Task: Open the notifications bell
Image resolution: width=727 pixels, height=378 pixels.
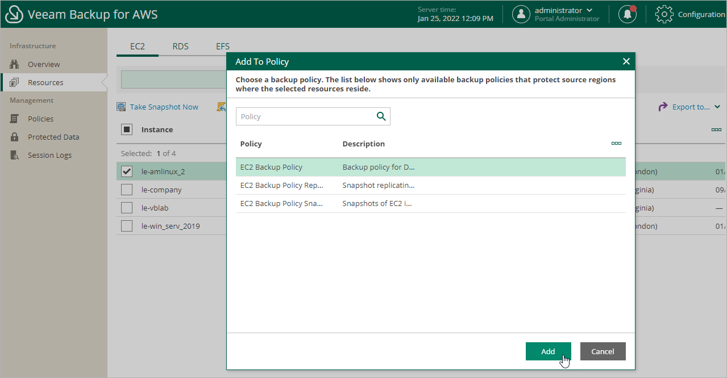Action: click(627, 14)
